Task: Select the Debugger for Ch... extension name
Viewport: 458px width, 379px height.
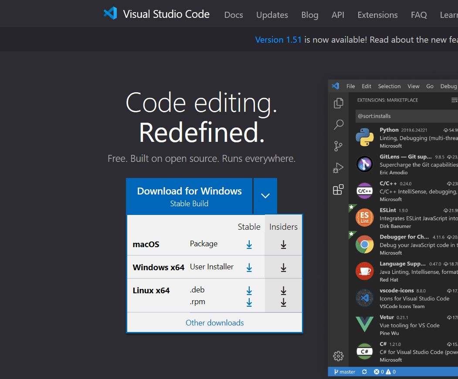Action: point(404,237)
